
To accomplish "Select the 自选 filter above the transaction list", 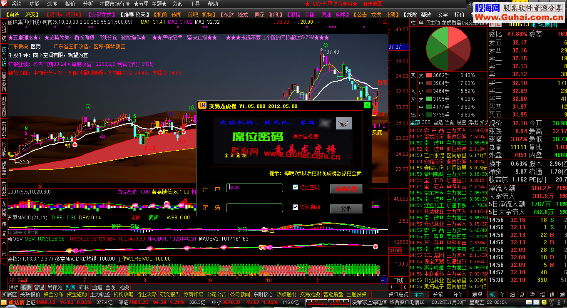I will tap(438, 123).
